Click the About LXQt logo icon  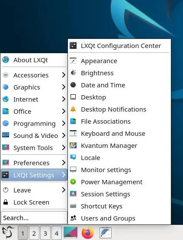[6, 60]
